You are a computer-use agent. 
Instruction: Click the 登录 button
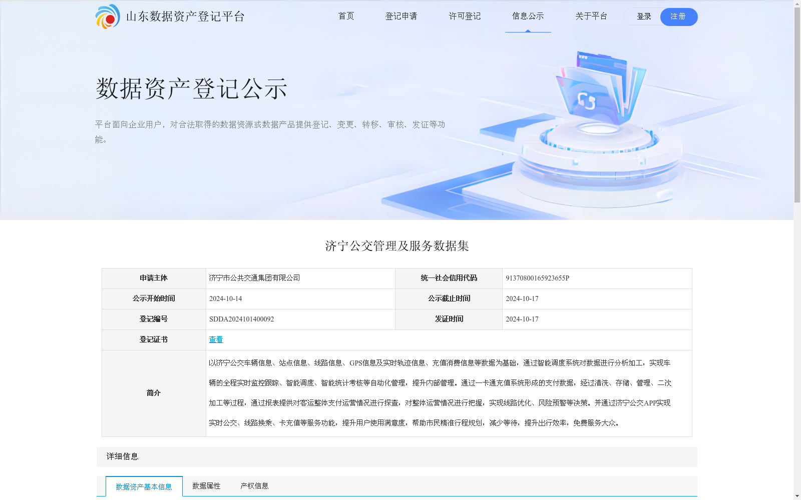(643, 17)
